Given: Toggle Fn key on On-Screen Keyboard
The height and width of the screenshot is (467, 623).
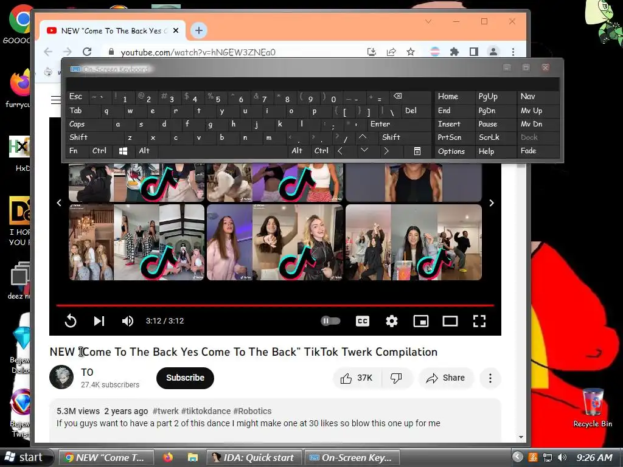Looking at the screenshot, I should coord(77,151).
